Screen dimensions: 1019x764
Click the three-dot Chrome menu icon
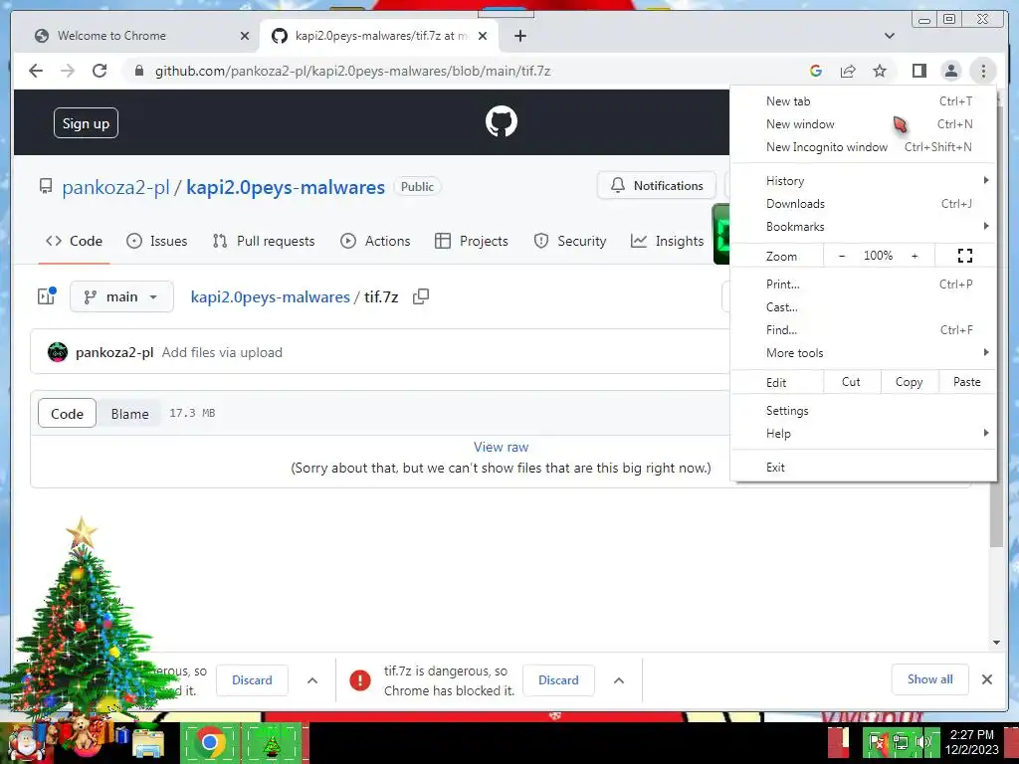983,71
